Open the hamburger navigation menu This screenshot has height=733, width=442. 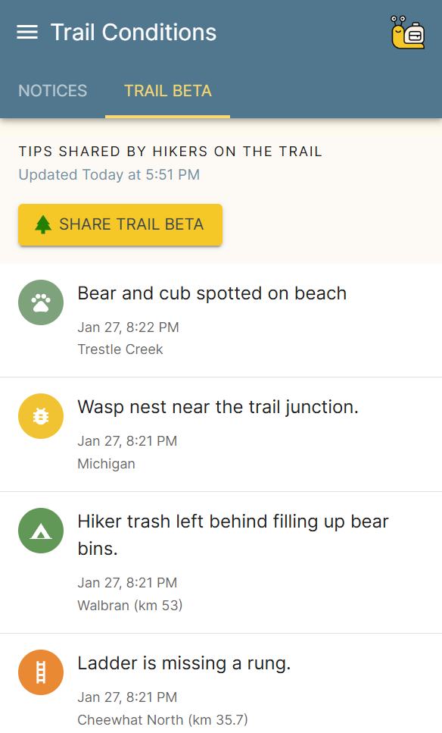[x=26, y=32]
